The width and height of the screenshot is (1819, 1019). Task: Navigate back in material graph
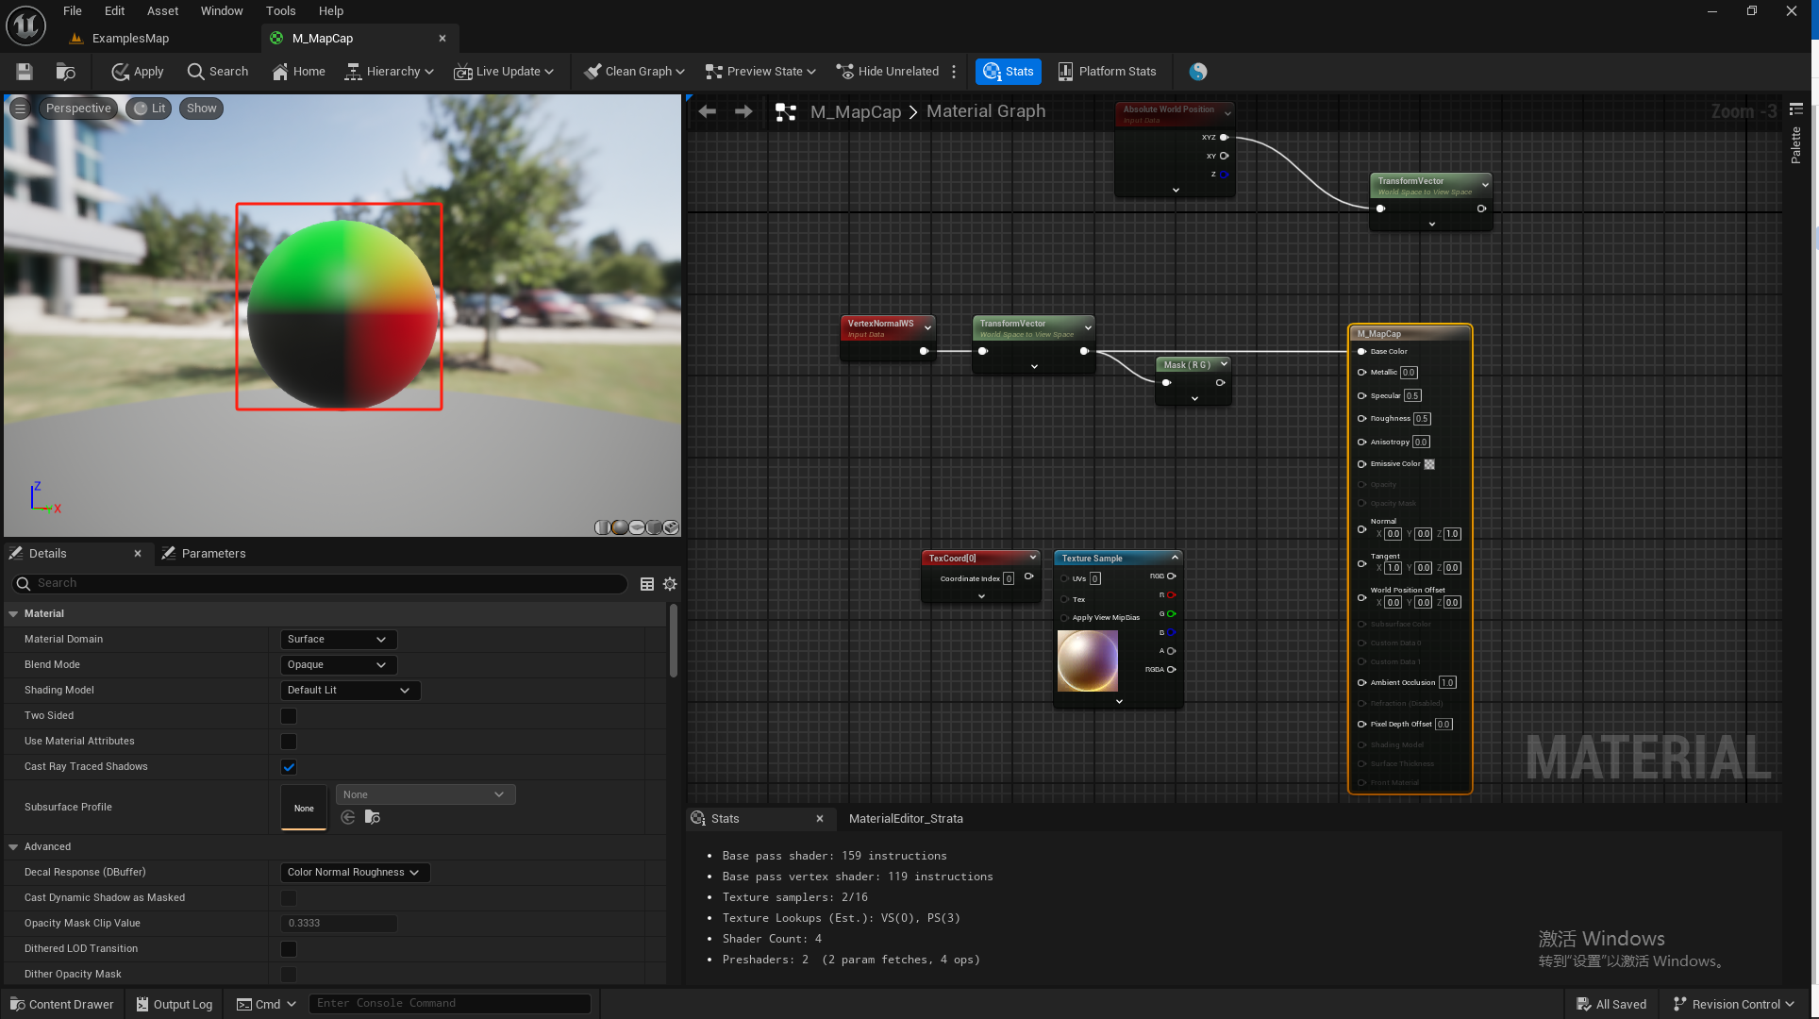(x=708, y=111)
